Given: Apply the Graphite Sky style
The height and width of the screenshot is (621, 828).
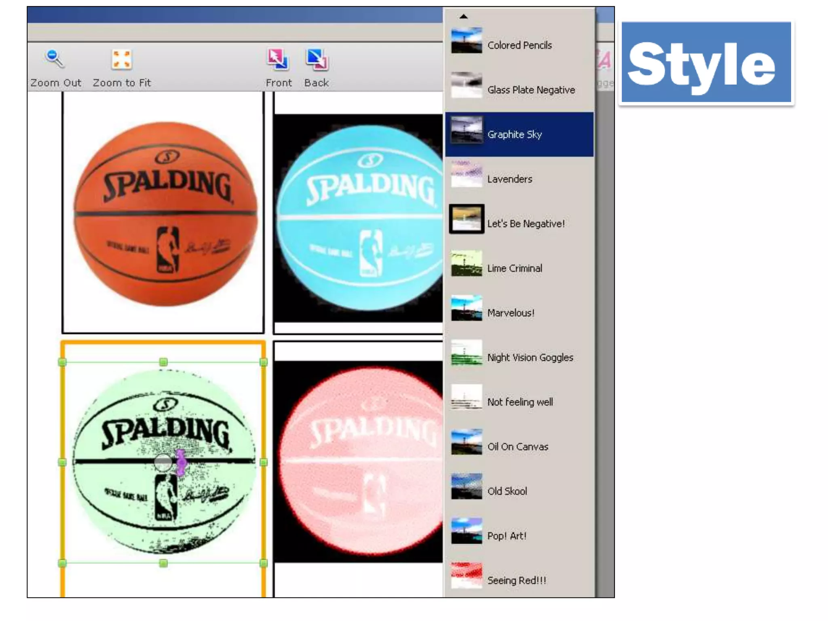Looking at the screenshot, I should coord(514,134).
